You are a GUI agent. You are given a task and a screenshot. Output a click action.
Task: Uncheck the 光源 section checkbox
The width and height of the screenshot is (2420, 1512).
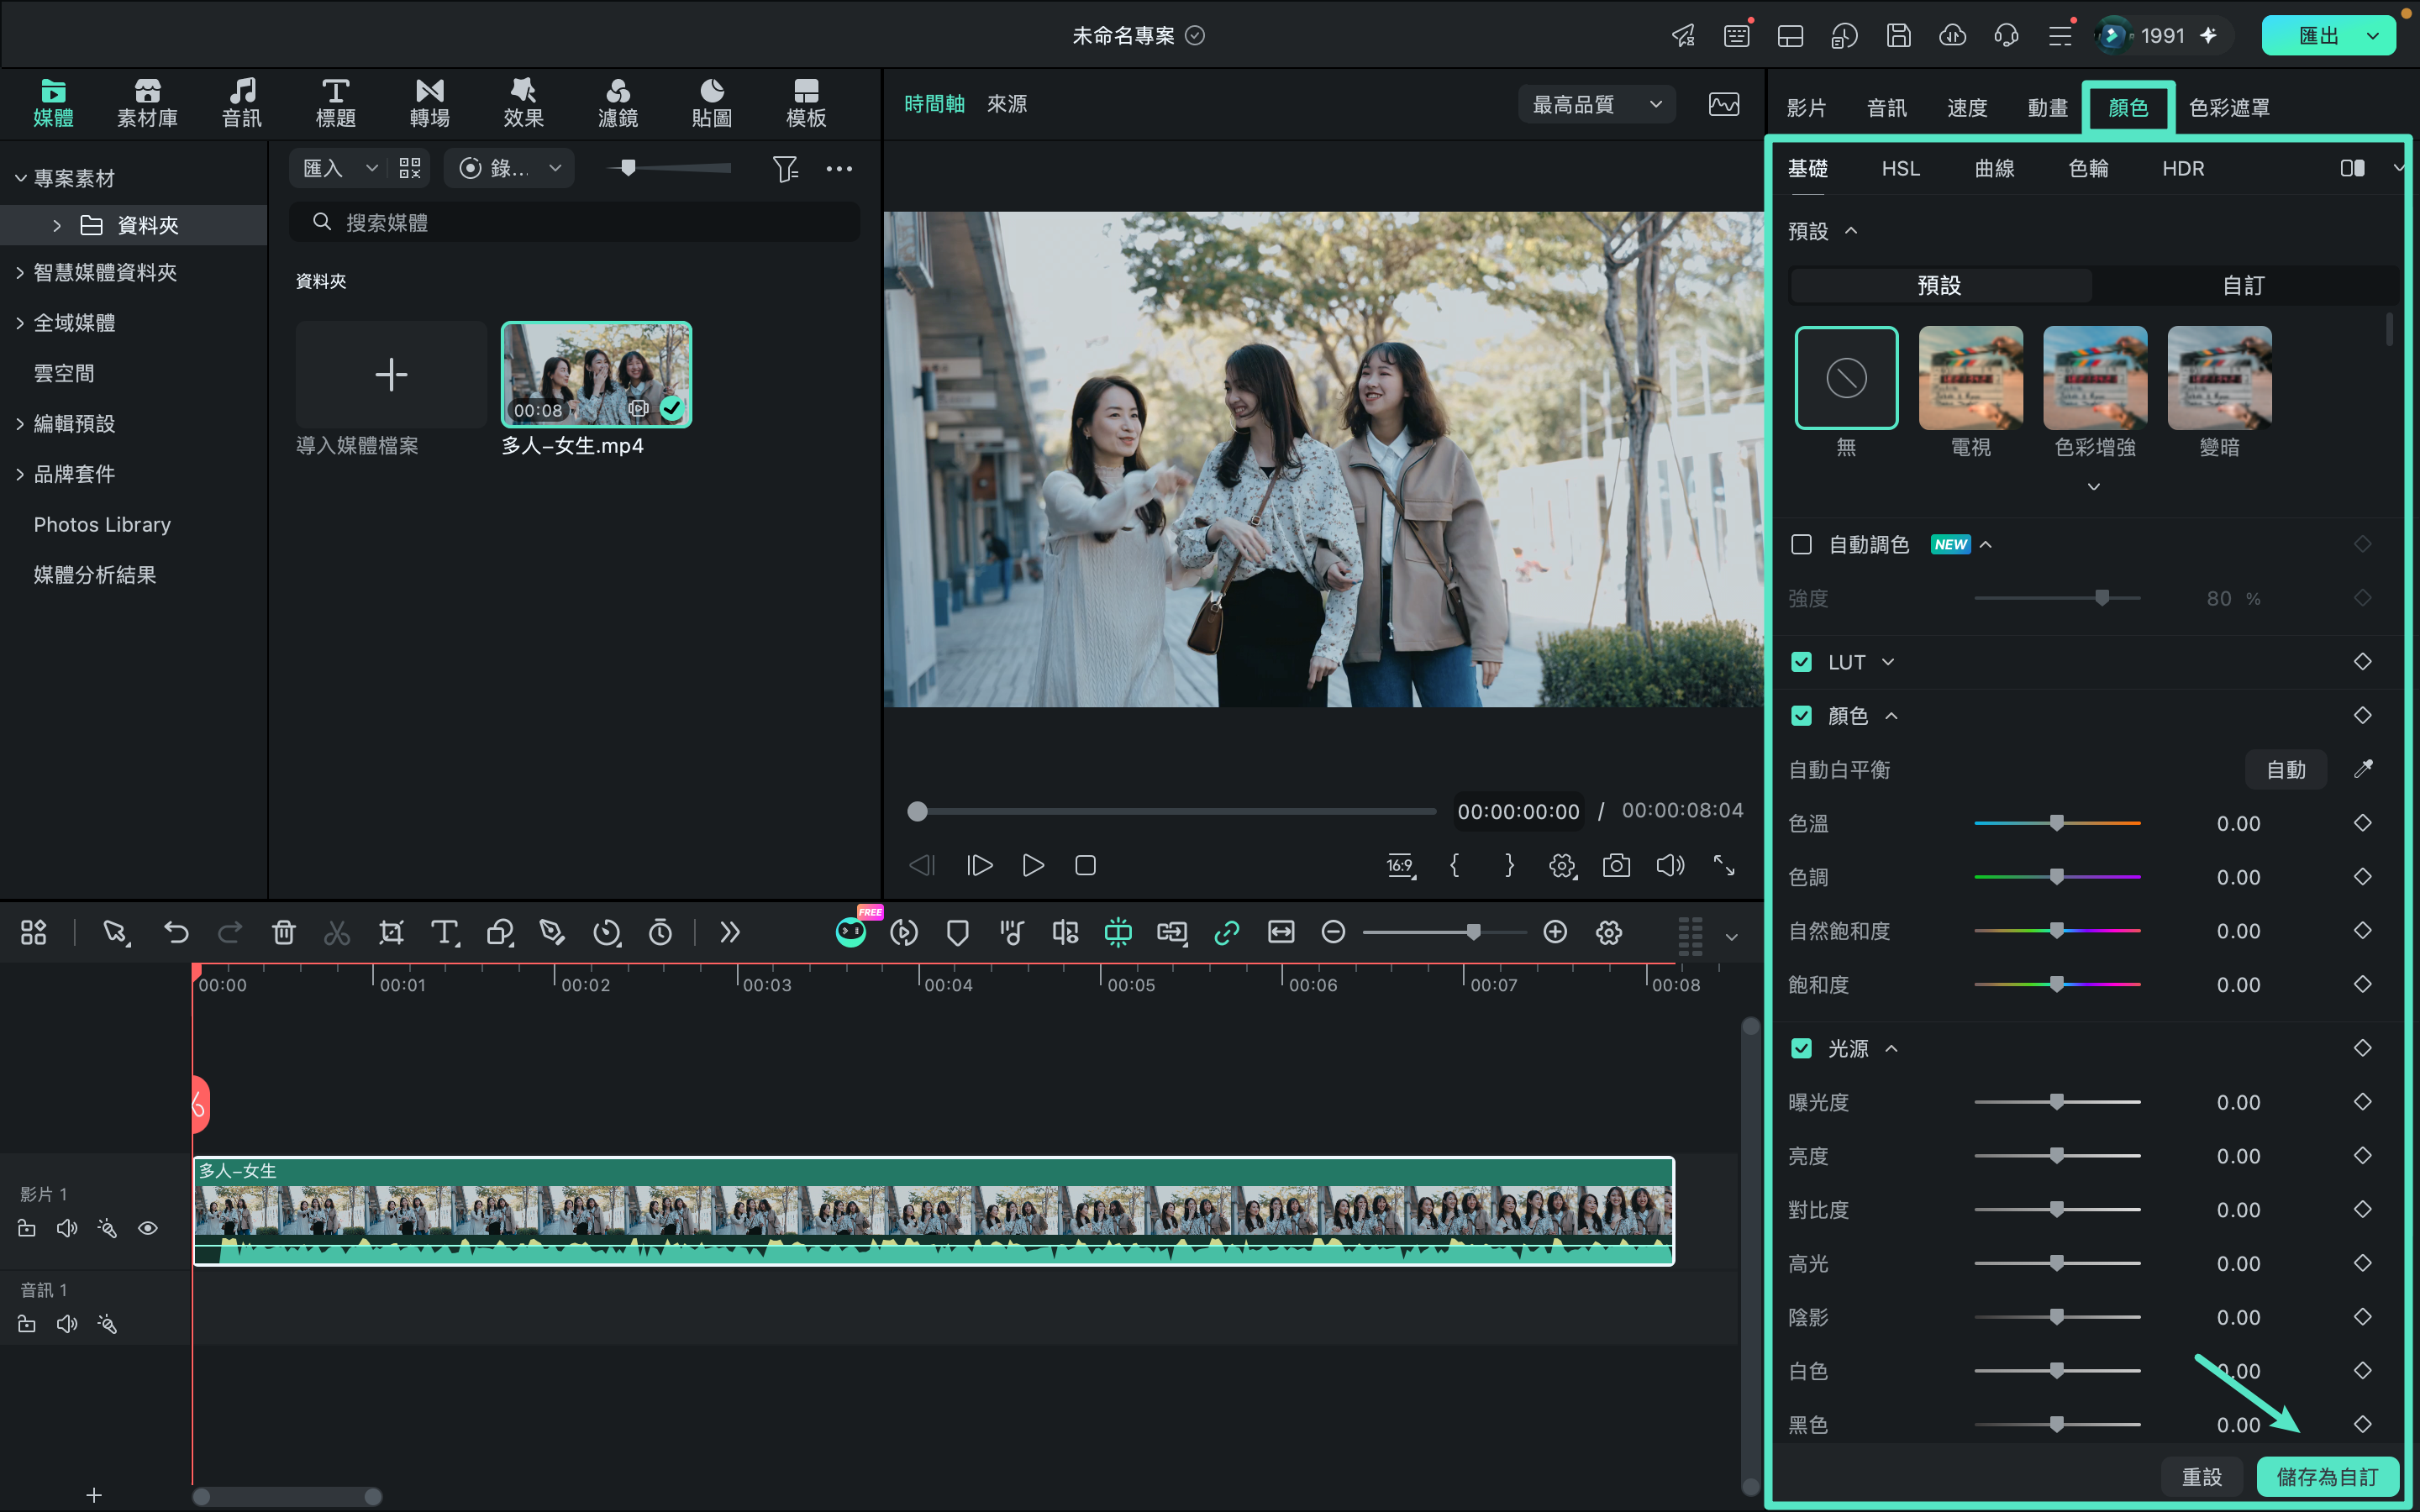(x=1801, y=1048)
